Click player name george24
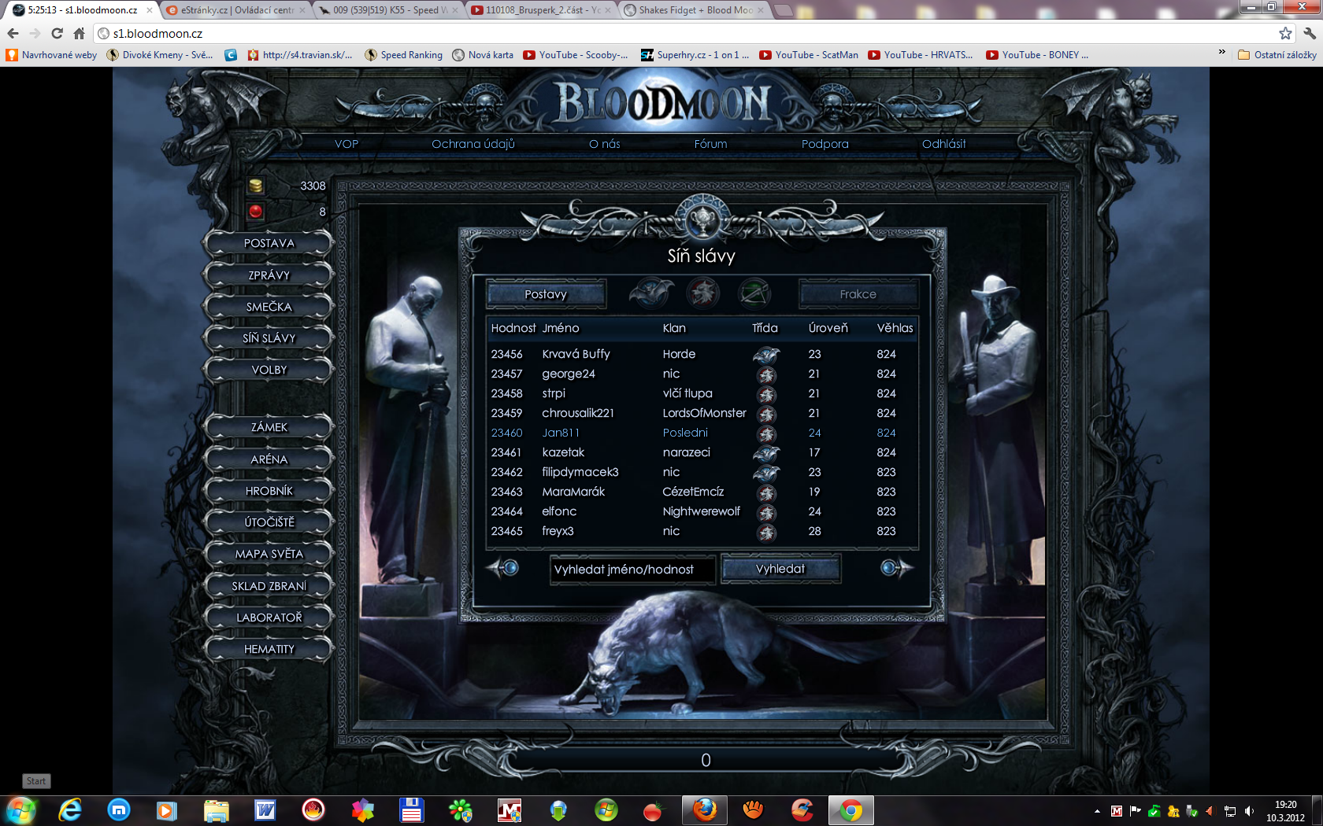The image size is (1323, 826). pos(569,374)
